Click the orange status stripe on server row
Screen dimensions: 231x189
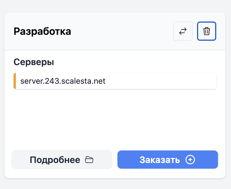pos(15,81)
